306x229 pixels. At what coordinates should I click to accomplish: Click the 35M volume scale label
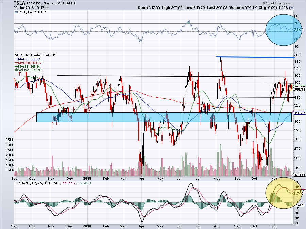tap(10, 140)
